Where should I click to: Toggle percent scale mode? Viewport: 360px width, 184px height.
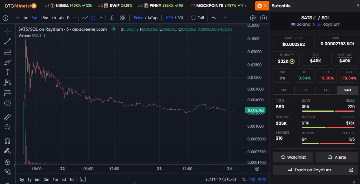click(x=244, y=179)
